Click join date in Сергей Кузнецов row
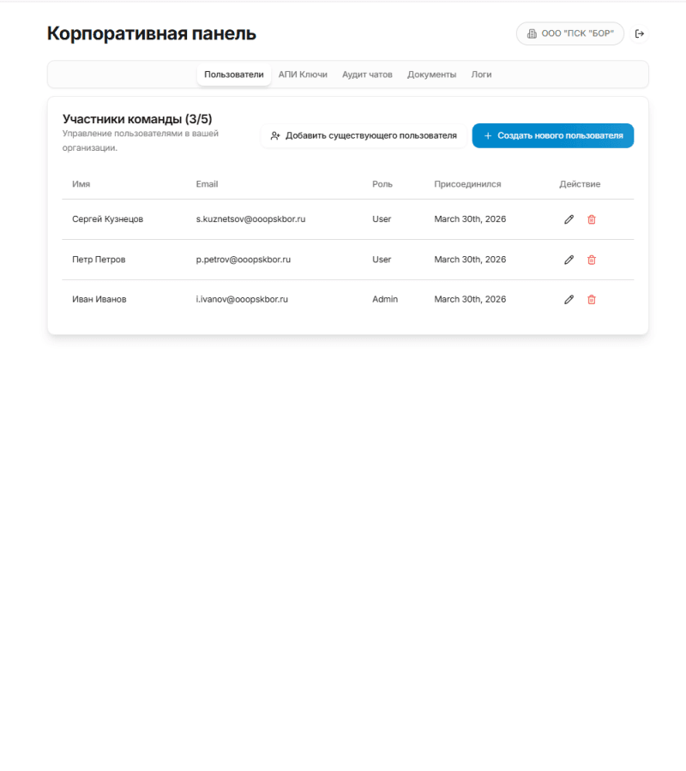 [470, 219]
